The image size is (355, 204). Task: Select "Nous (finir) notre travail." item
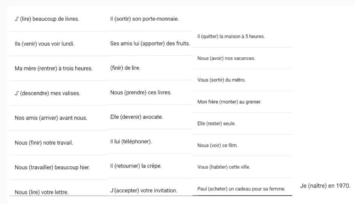click(44, 143)
